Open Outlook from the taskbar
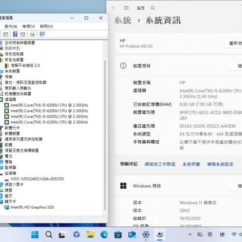 pyautogui.click(x=132, y=235)
